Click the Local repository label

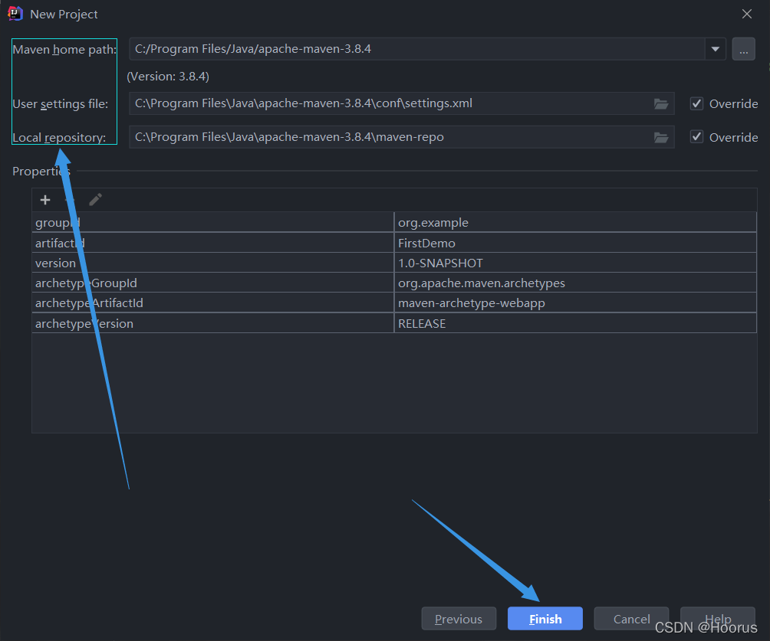(59, 137)
